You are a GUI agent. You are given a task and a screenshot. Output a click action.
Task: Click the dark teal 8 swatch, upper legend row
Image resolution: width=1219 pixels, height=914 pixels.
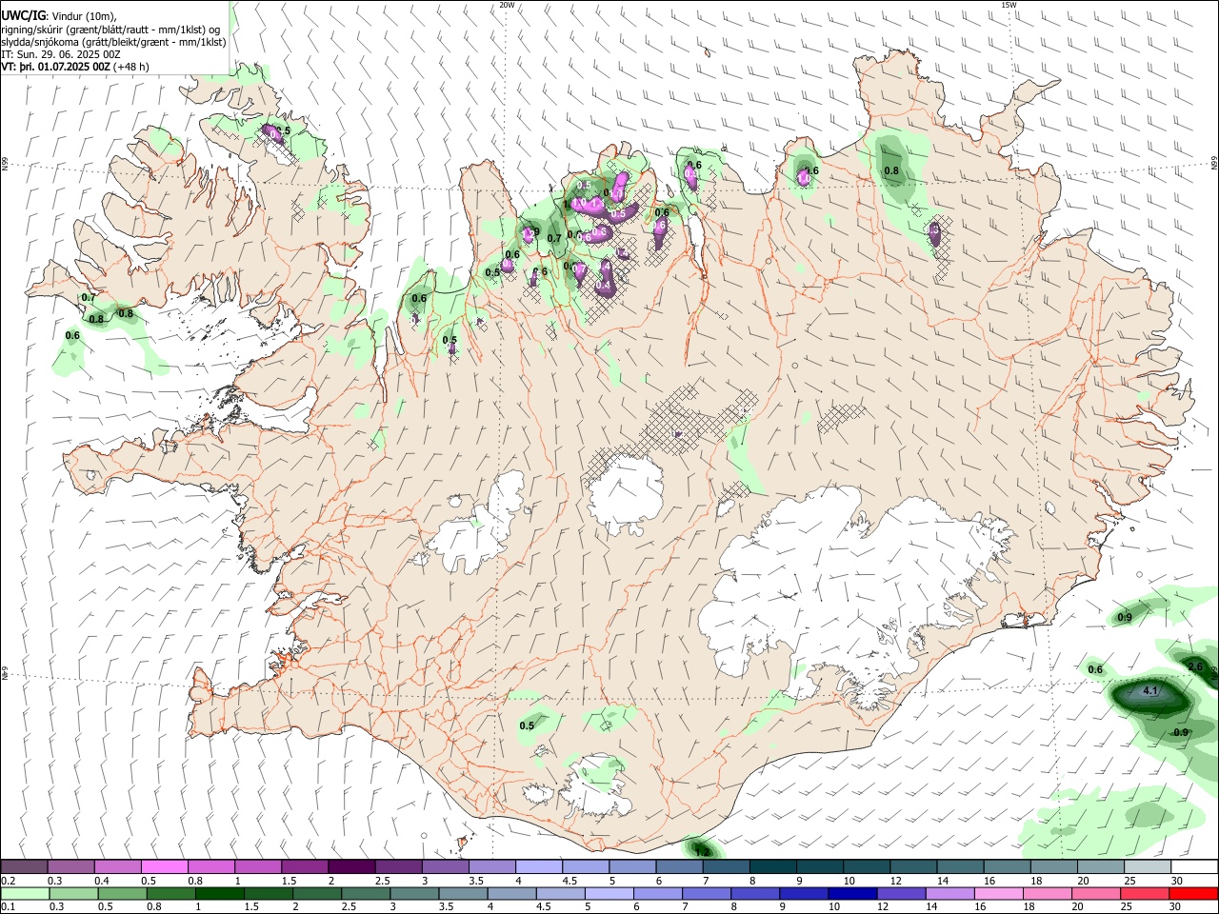pos(772,866)
